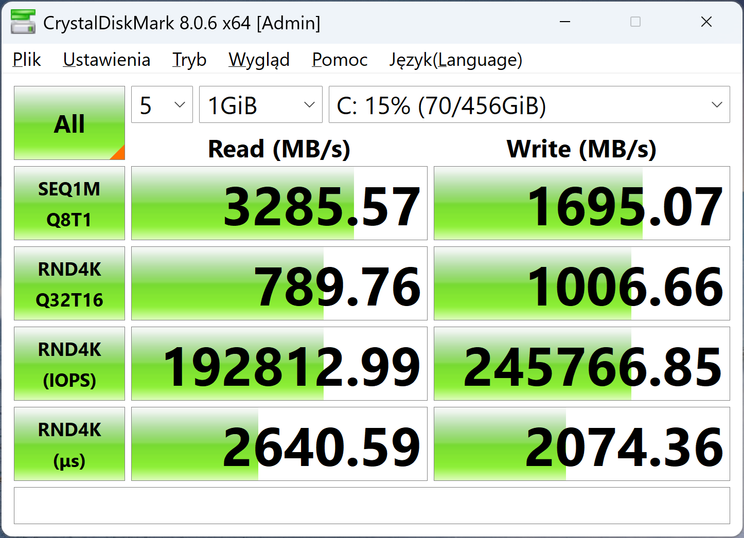
Task: Click the RND4K (μs) latency test button
Action: [x=69, y=444]
